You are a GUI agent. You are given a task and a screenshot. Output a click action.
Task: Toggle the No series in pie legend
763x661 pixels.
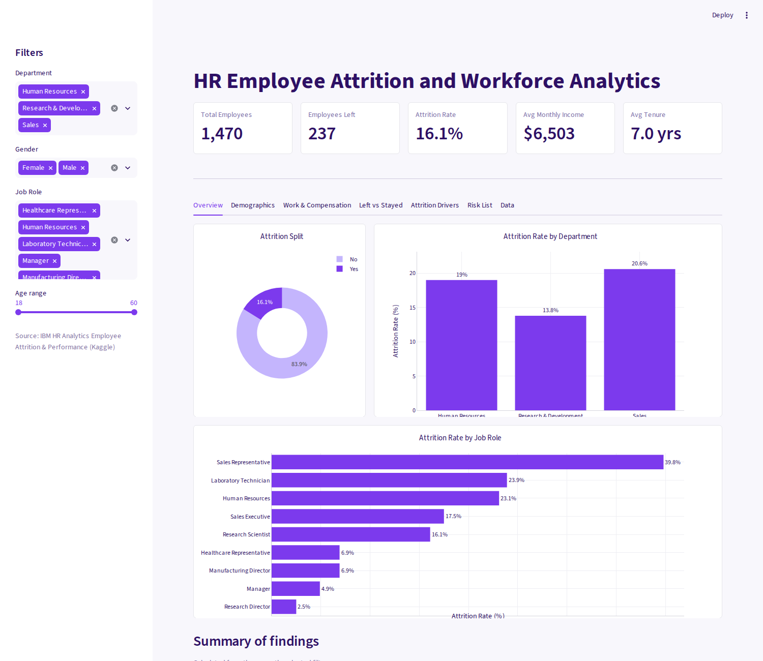(x=347, y=259)
